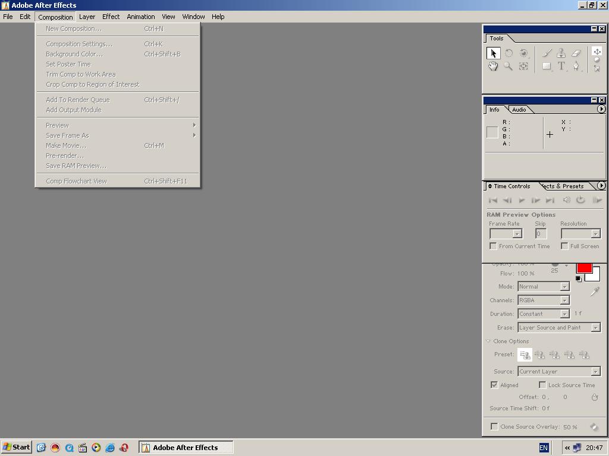
Task: Click the clone source overlay mode icon
Action: 594,427
